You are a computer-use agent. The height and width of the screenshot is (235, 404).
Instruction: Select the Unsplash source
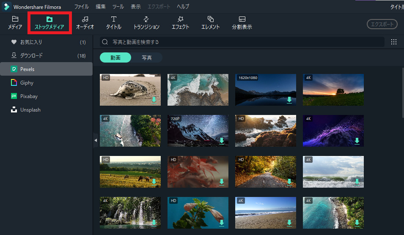(46, 110)
